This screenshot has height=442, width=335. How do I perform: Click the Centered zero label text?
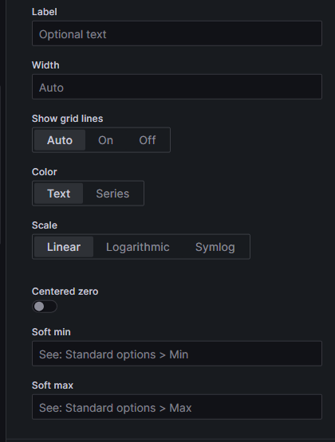(x=65, y=291)
